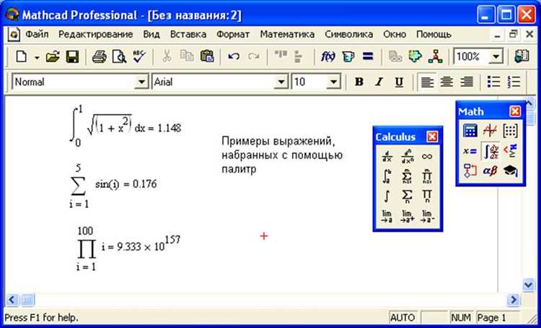The width and height of the screenshot is (541, 328).
Task: Insert definite integral from Calculus palette
Action: coord(387,176)
